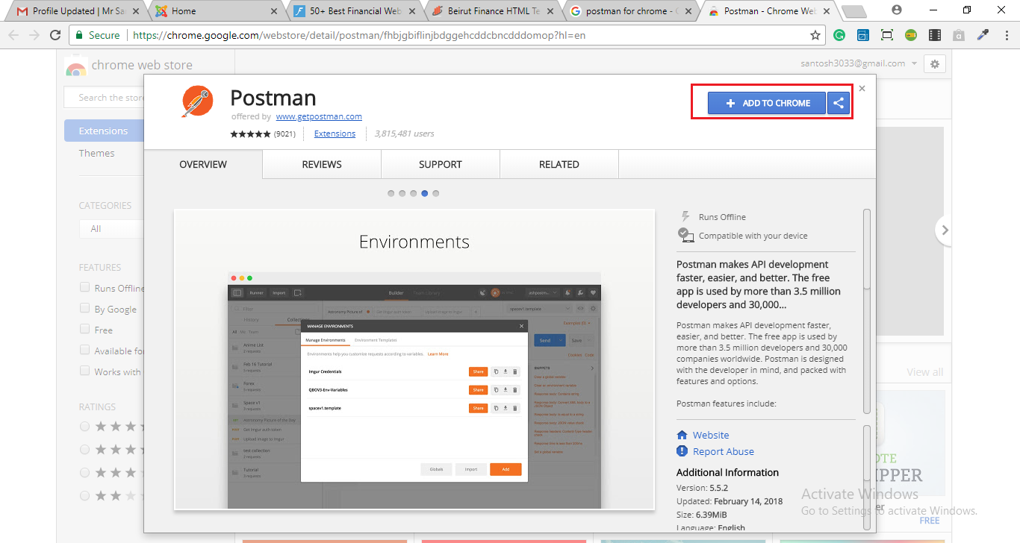This screenshot has width=1020, height=543.
Task: Select the fifth screenshot carousel dot
Action: 435,193
